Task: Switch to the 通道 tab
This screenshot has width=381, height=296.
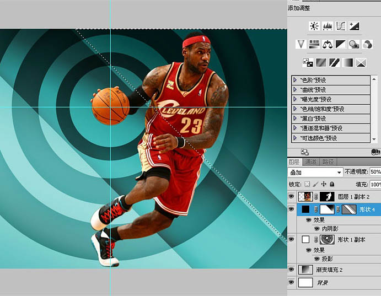Action: point(311,162)
